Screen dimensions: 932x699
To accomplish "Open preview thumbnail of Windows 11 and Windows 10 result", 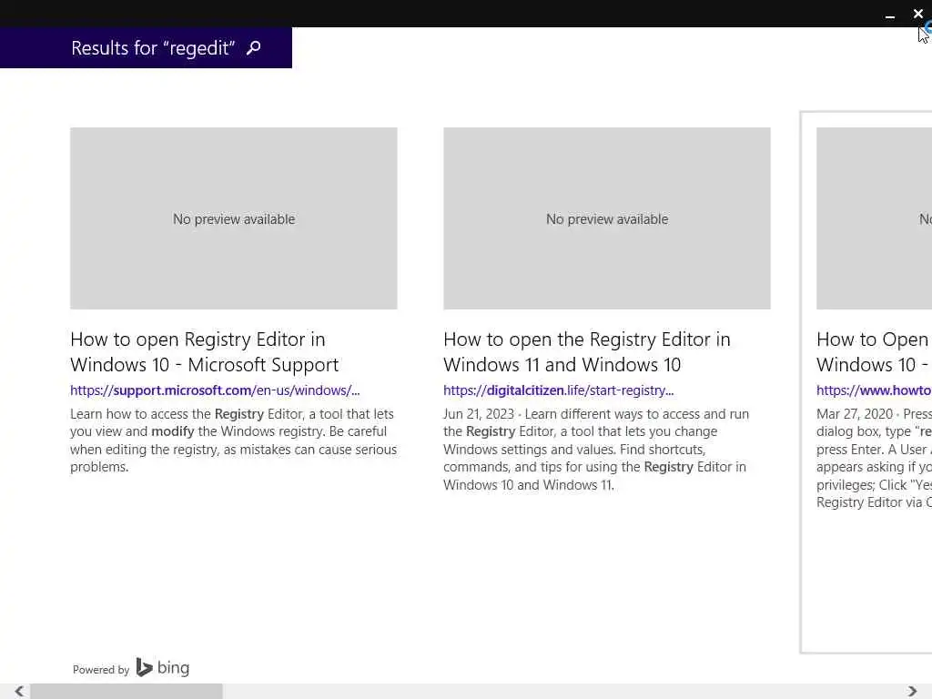I will (x=607, y=218).
